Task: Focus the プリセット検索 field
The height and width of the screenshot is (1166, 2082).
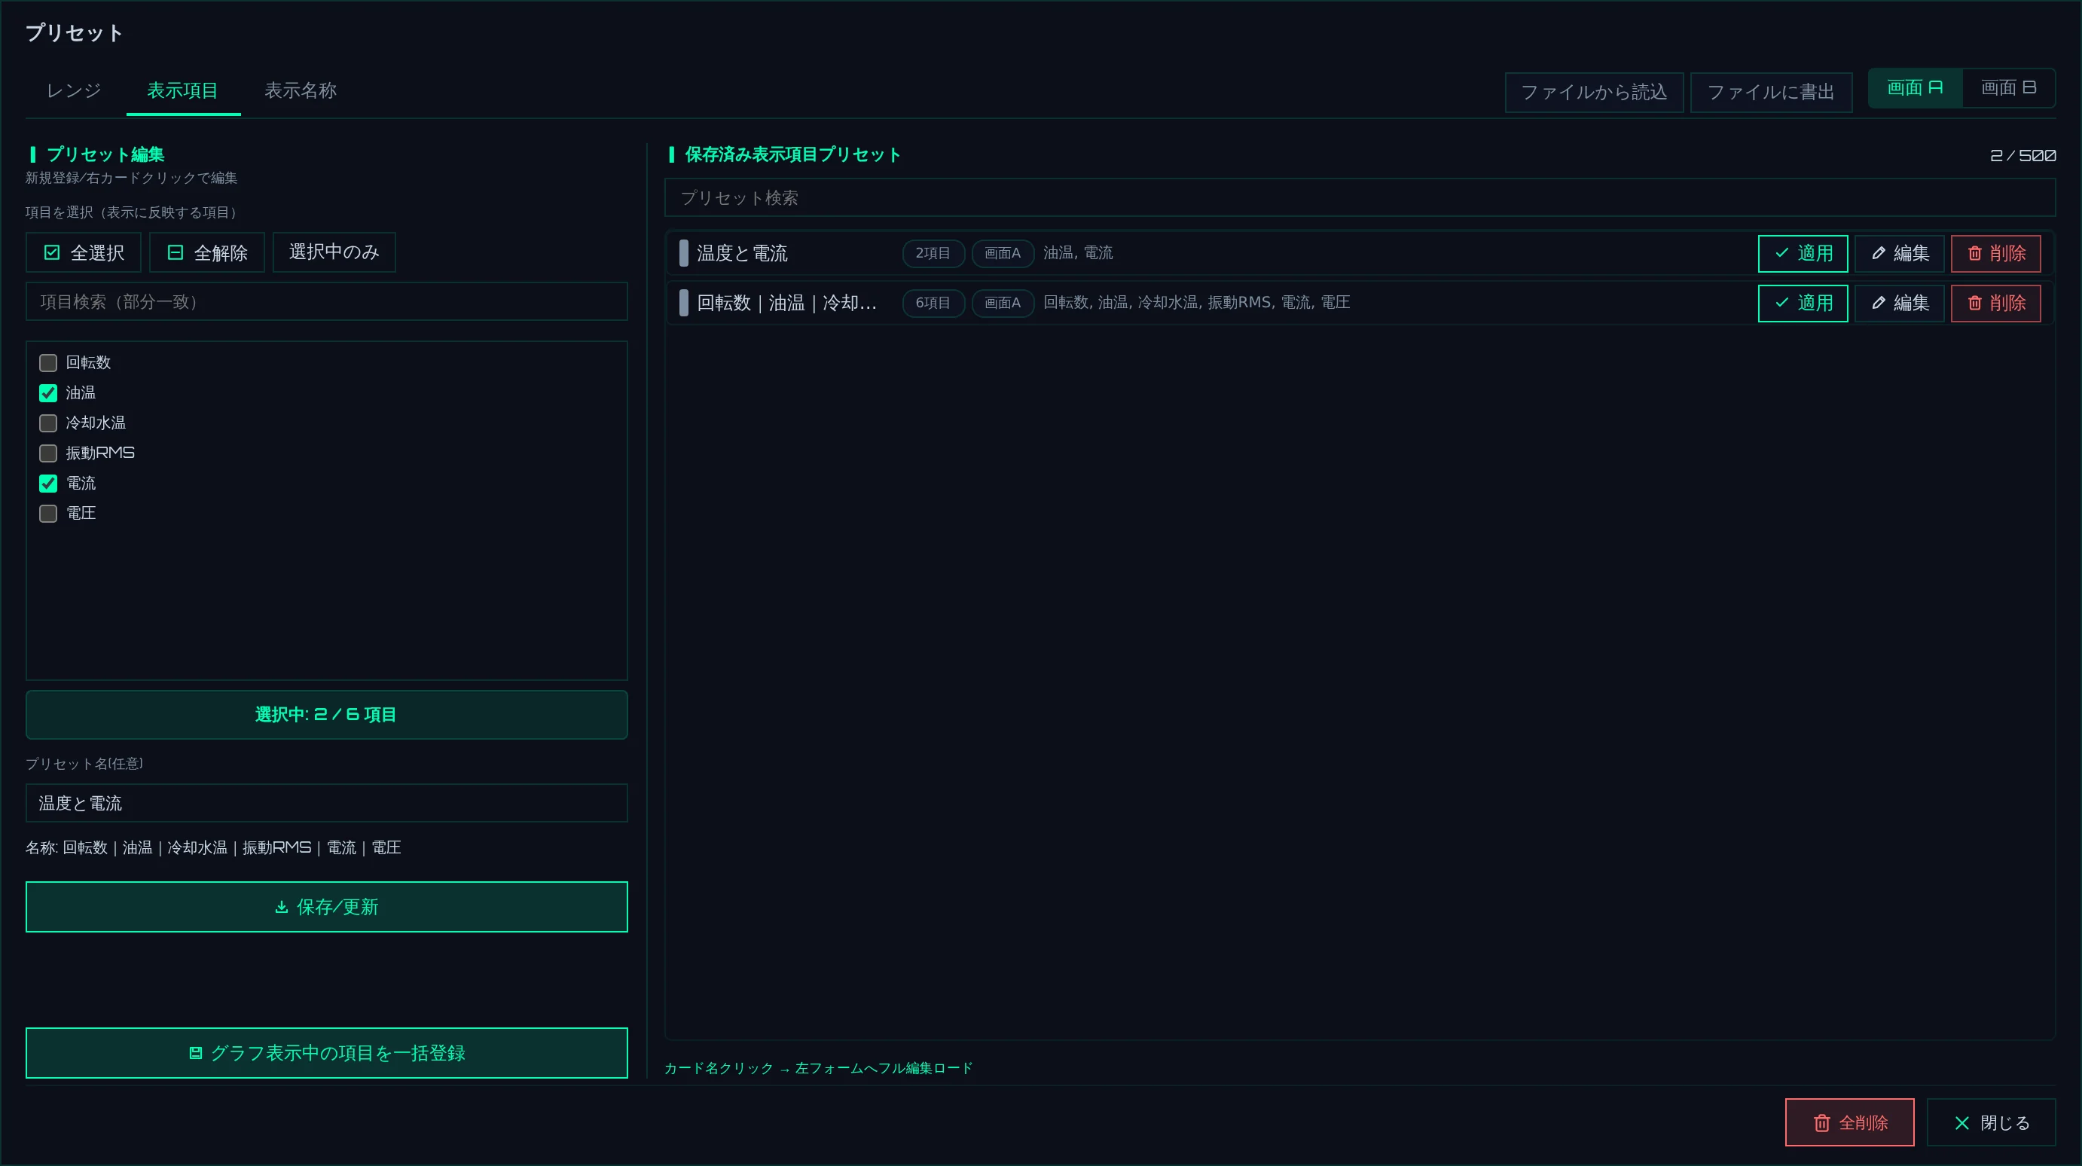Action: coord(1360,198)
